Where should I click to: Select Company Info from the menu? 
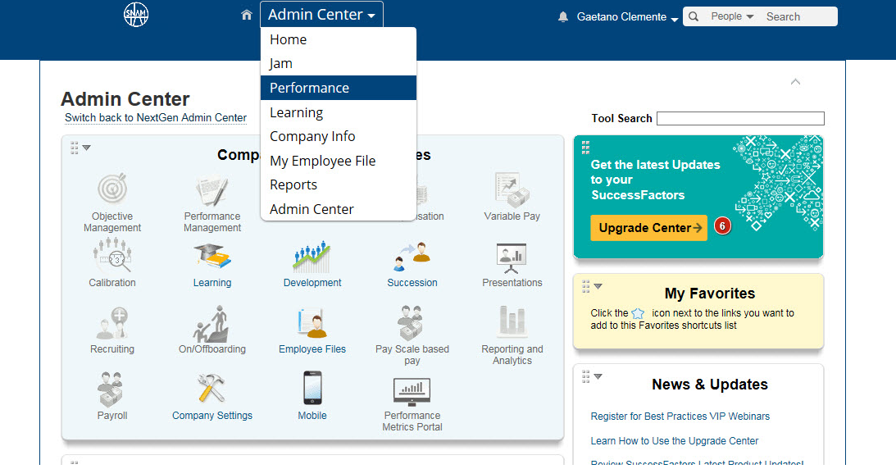coord(339,137)
